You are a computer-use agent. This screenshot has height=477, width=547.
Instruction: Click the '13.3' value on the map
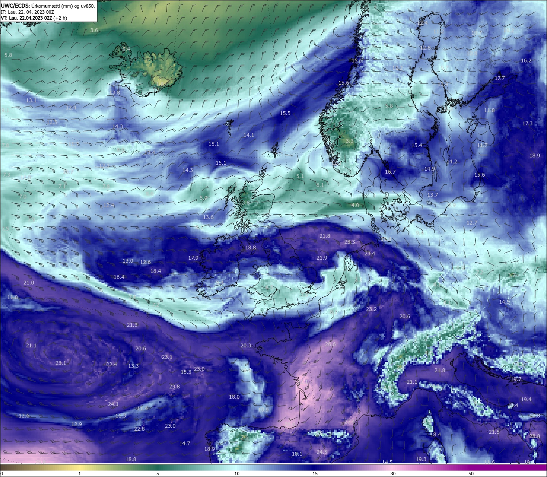[133, 366]
